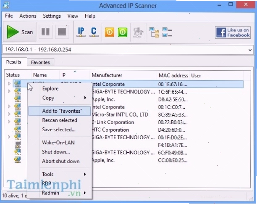Image resolution: width=257 pixels, height=204 pixels.
Task: Click the computer icon of Apple row D8:A2:5E:50
Action: (x=17, y=99)
